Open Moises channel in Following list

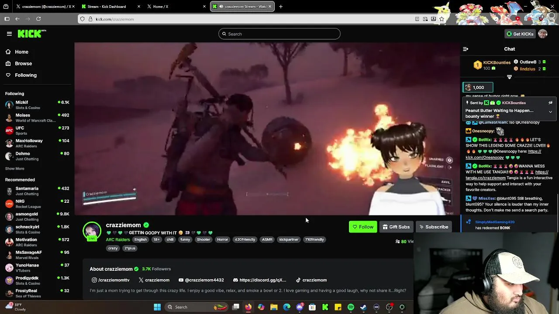pos(37,118)
